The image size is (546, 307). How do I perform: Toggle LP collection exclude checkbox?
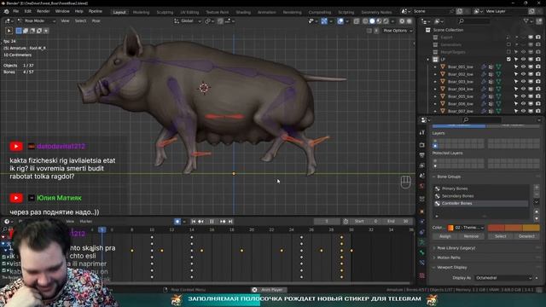coord(508,60)
